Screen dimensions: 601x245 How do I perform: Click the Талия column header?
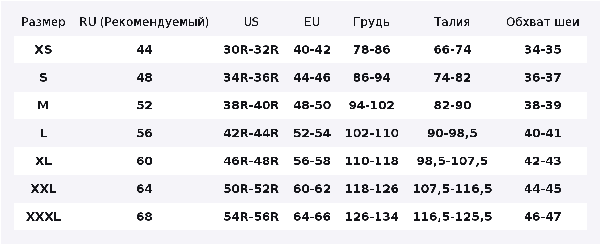pos(452,22)
